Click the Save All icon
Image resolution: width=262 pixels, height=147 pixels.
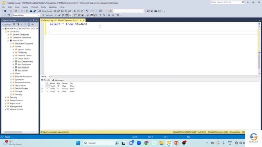(35, 11)
